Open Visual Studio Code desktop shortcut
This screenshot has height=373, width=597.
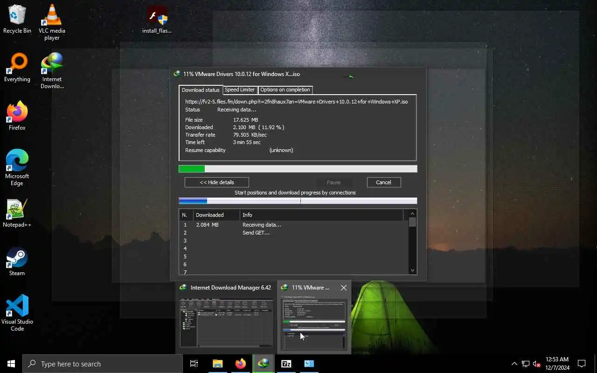(x=17, y=313)
